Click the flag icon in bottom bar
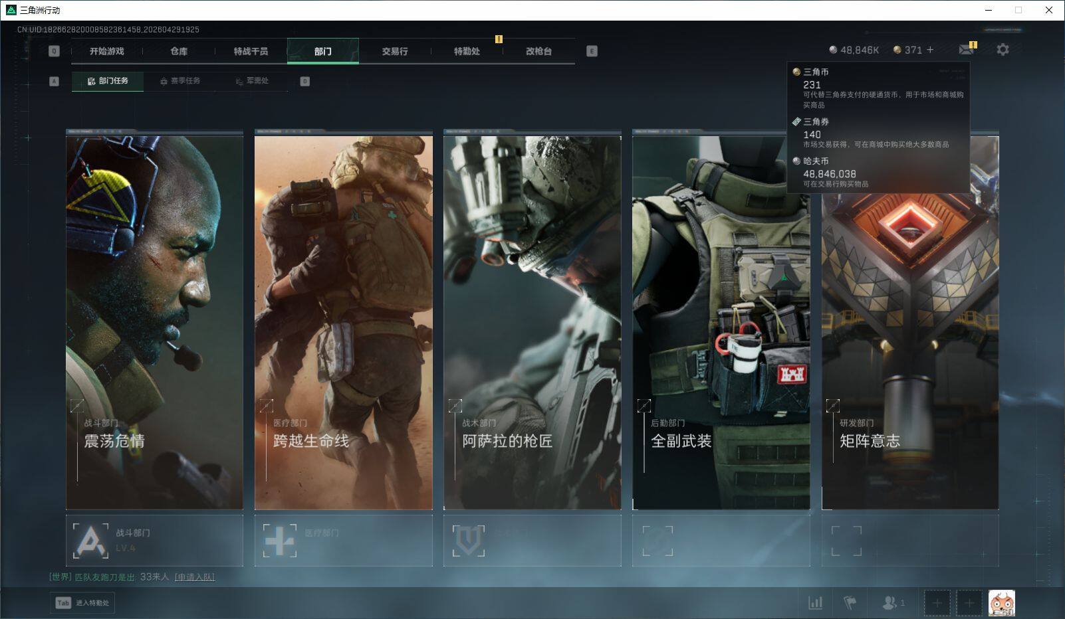1065x619 pixels. click(x=850, y=602)
